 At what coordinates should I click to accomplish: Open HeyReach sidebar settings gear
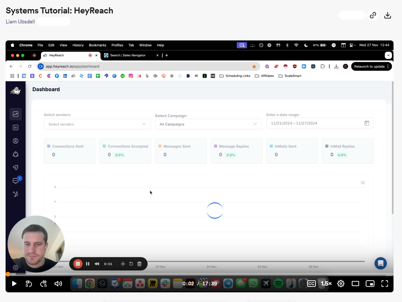(x=16, y=267)
